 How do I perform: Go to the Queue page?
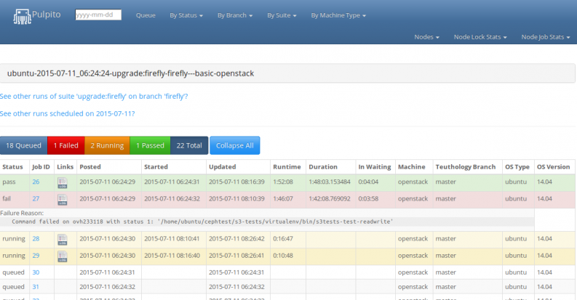pyautogui.click(x=146, y=15)
